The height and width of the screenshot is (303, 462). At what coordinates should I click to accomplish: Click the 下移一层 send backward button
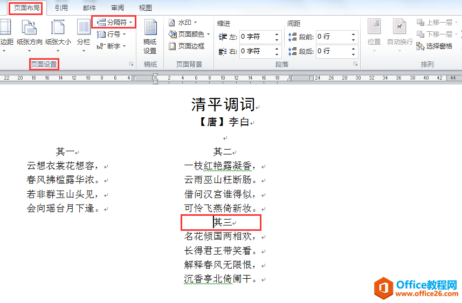437,34
